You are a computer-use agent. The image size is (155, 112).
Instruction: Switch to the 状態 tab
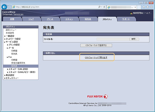coord(12,19)
